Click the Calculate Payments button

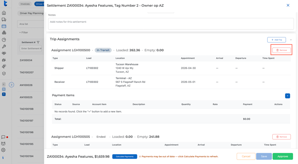(125, 156)
